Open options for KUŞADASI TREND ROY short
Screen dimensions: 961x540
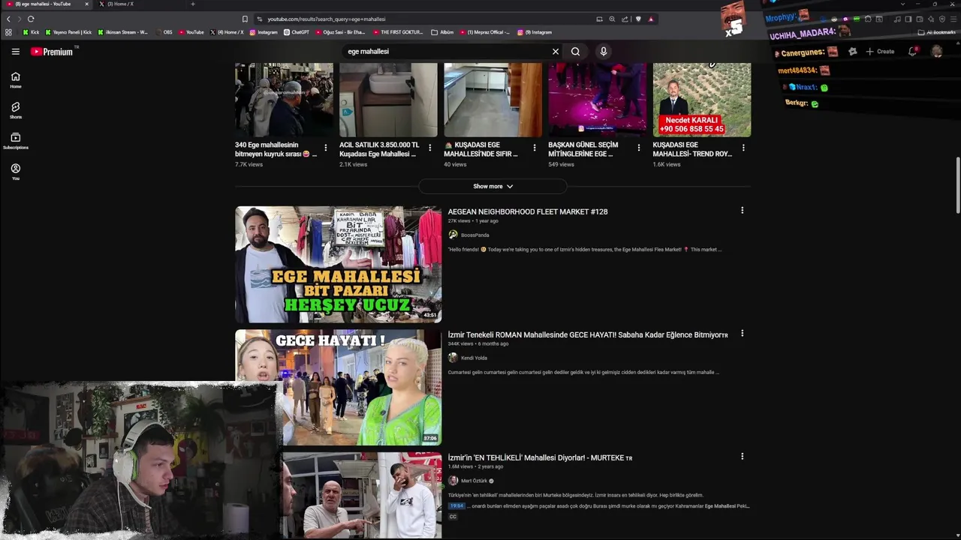pyautogui.click(x=743, y=148)
